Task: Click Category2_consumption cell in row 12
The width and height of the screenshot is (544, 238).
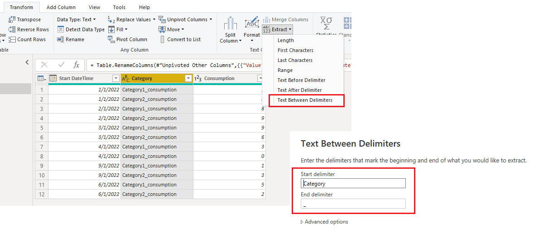Action: click(x=157, y=194)
